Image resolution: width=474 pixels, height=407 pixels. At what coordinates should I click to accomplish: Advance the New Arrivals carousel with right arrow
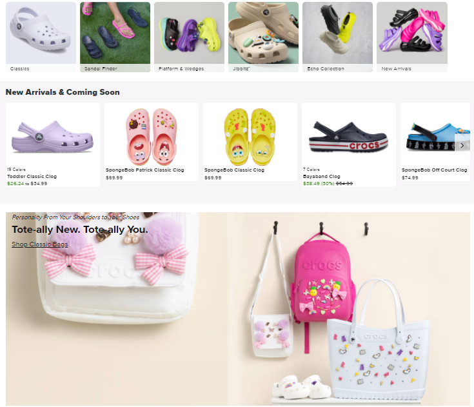click(462, 145)
